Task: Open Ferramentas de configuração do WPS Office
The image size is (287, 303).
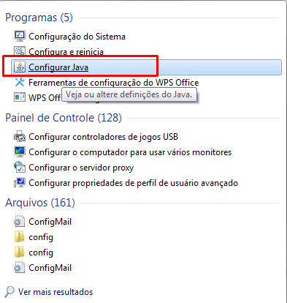Action: (114, 83)
